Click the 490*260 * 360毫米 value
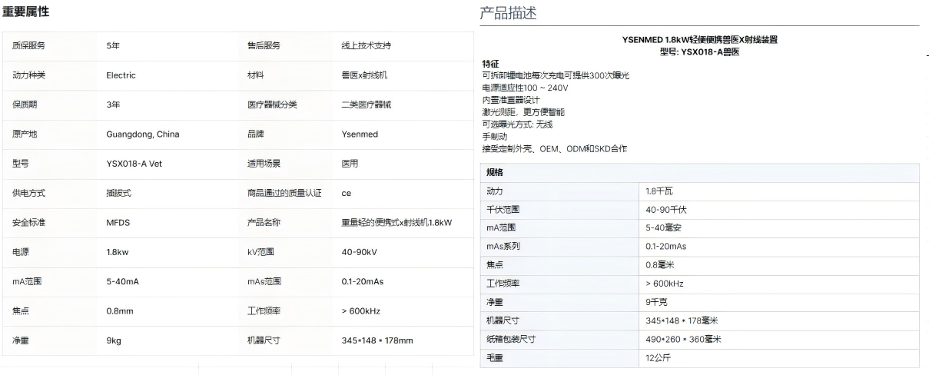929x375 pixels. point(683,339)
